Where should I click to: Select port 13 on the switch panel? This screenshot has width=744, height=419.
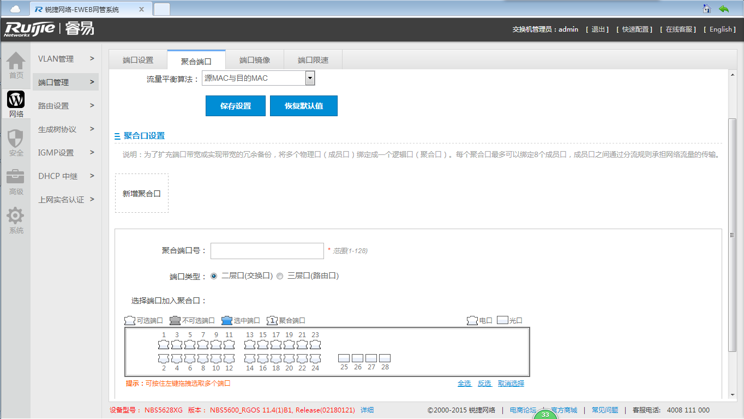[x=250, y=345]
